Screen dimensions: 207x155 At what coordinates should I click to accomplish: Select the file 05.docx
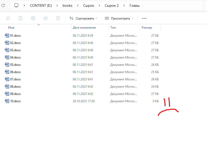pos(15,65)
